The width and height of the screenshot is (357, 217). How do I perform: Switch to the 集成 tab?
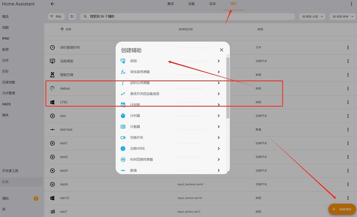[171, 4]
